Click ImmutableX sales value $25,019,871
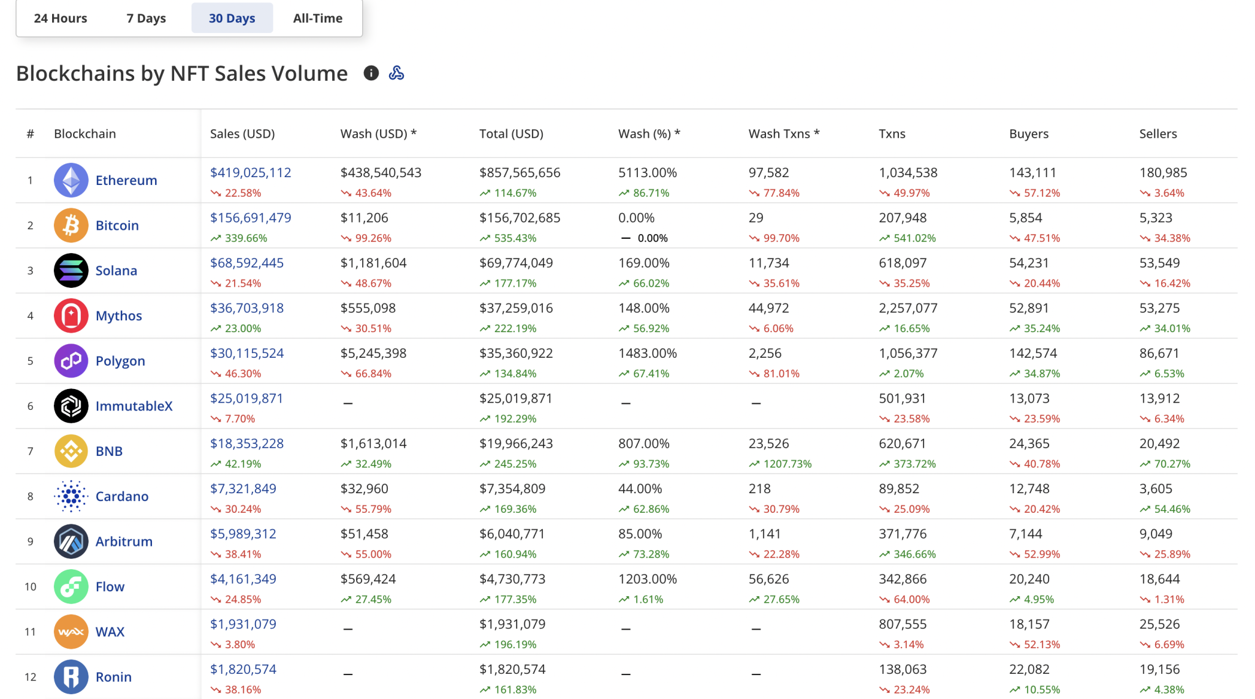The width and height of the screenshot is (1255, 699). 246,398
